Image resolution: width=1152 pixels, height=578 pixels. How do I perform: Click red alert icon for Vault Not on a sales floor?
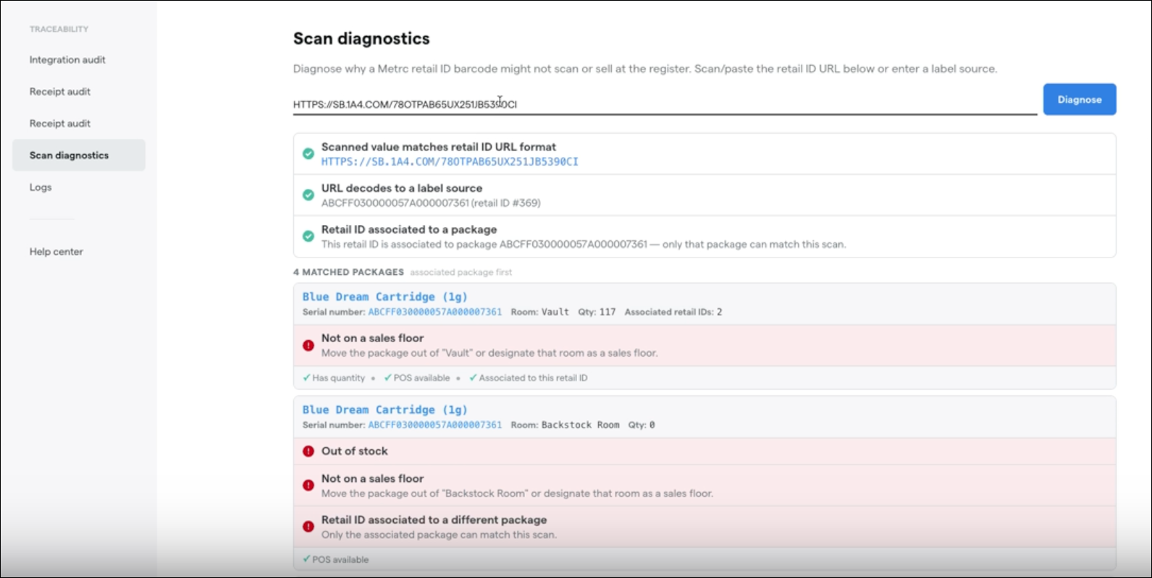(308, 346)
